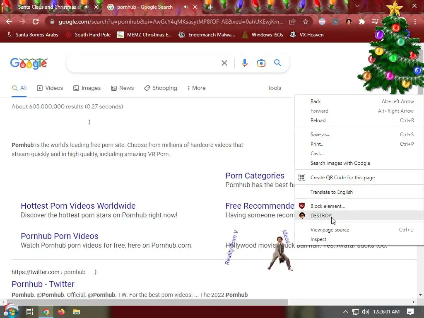Choose Reload in context menu

pos(359,120)
